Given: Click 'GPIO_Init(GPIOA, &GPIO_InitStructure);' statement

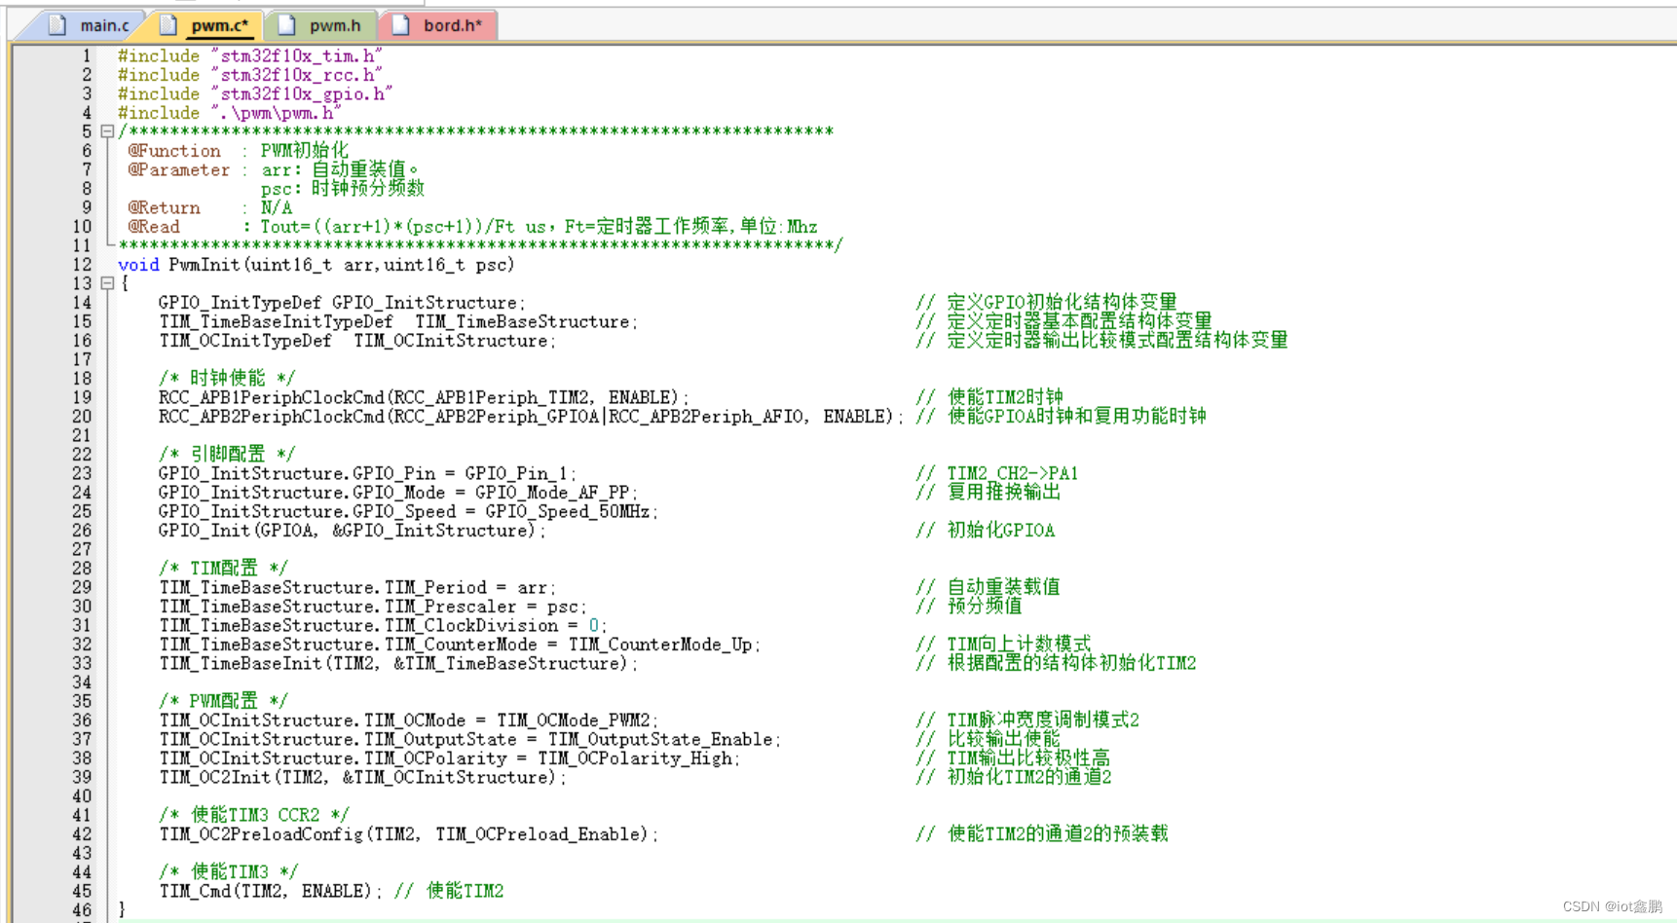Looking at the screenshot, I should pos(352,531).
